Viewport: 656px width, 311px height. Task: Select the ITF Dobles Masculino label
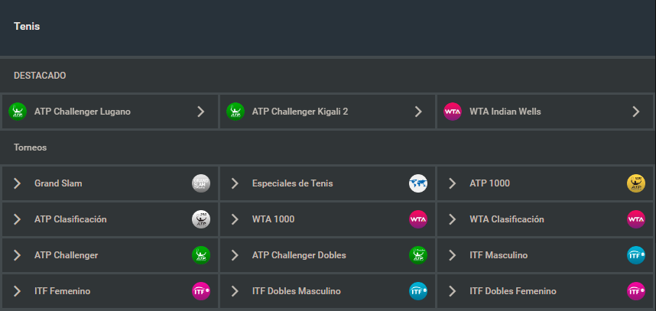pyautogui.click(x=297, y=291)
